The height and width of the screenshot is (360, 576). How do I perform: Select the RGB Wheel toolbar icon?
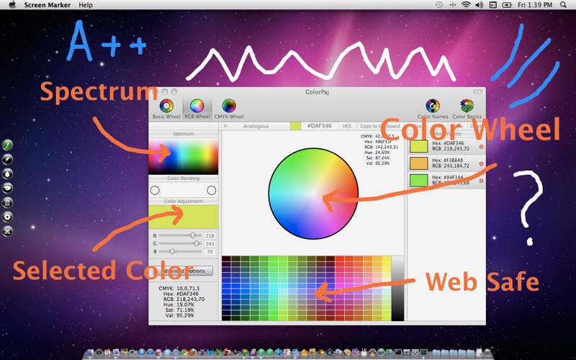pyautogui.click(x=197, y=109)
